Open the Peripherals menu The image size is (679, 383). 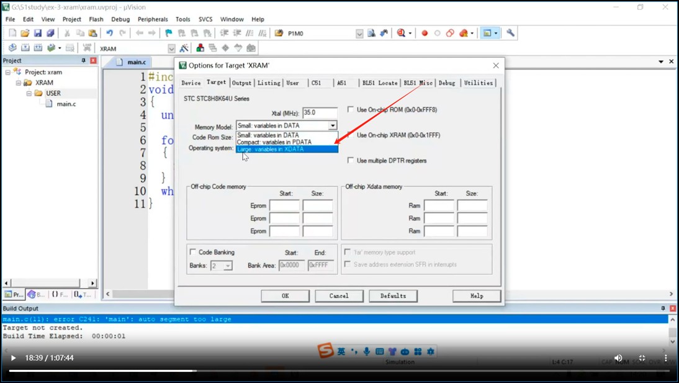click(153, 19)
